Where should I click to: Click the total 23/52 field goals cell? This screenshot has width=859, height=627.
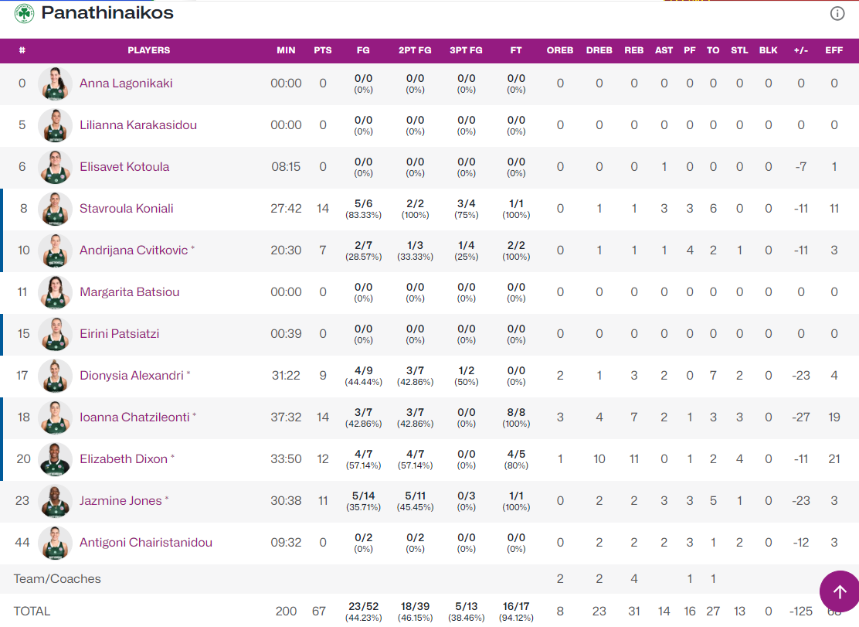(363, 612)
